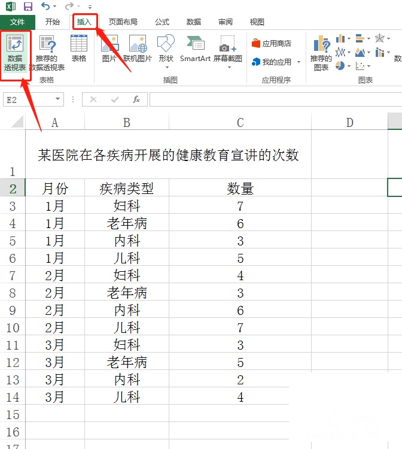
Task: Insert Online Pictures (联机图片)
Action: pyautogui.click(x=138, y=48)
